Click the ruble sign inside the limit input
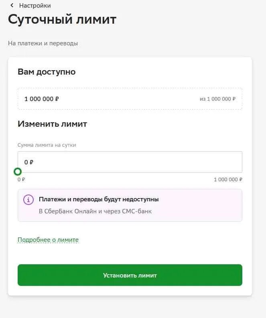Screen dimensions: 266x318 pyautogui.click(x=31, y=162)
